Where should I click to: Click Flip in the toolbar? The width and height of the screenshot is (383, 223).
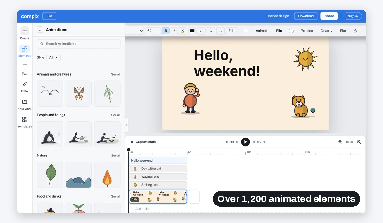[x=279, y=31]
